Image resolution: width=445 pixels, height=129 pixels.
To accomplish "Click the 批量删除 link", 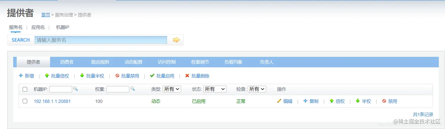I will click(200, 76).
